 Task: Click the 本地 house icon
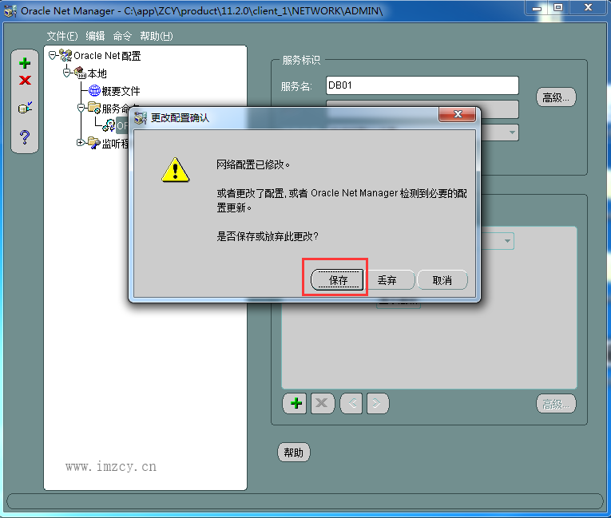point(80,73)
